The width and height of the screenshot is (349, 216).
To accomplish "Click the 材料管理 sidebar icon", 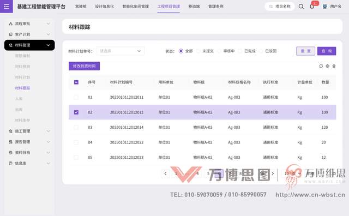I will coord(10,45).
